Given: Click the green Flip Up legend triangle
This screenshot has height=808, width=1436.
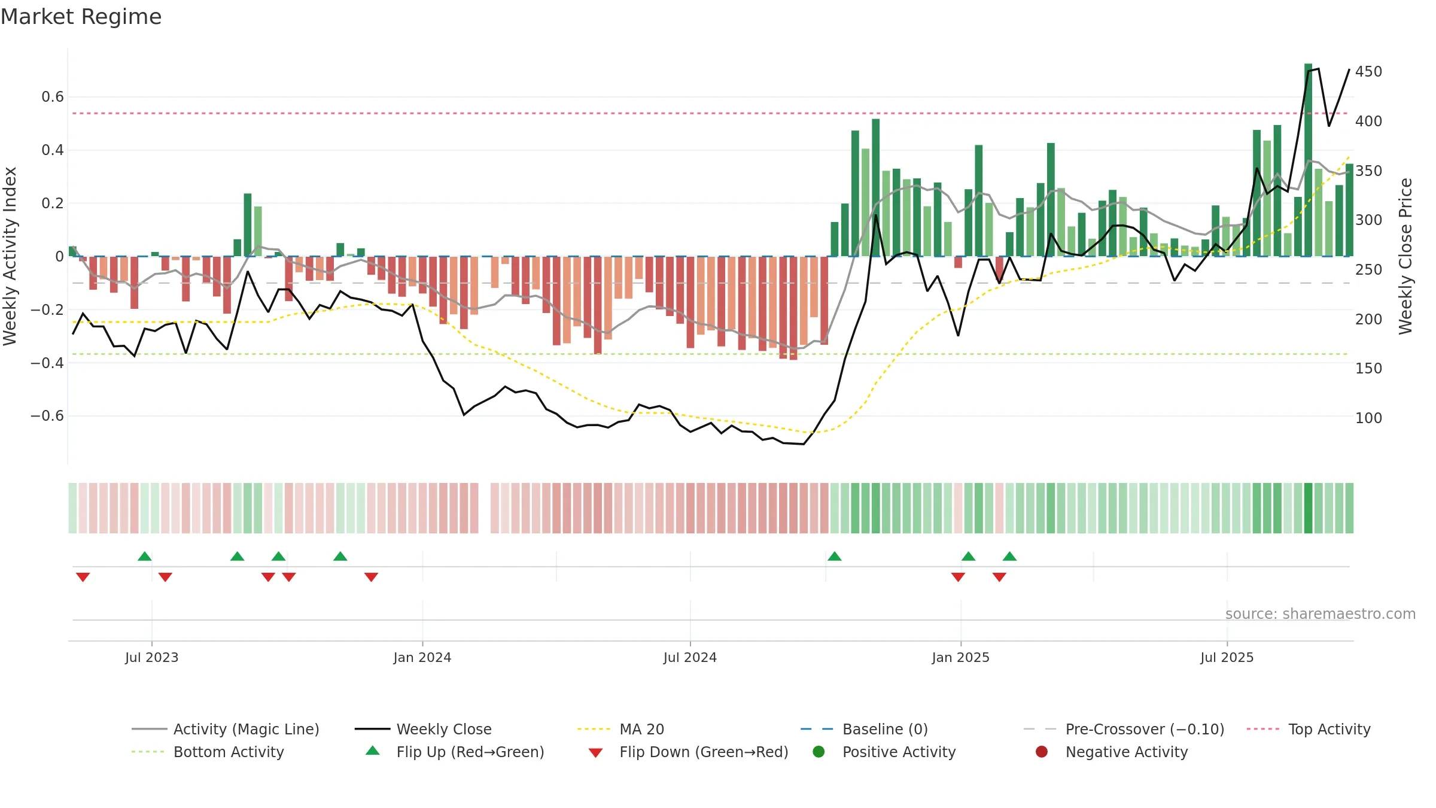Looking at the screenshot, I should 373,751.
